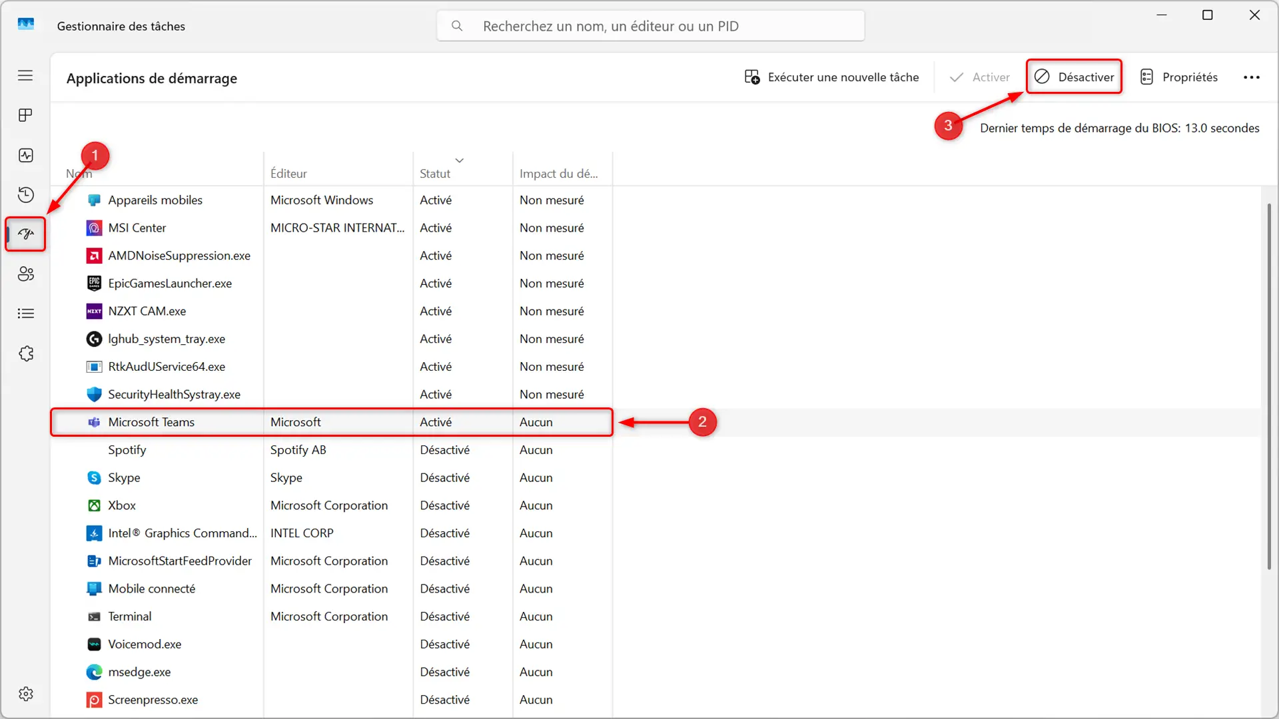Open the Startup apps icon in sidebar

(x=25, y=234)
